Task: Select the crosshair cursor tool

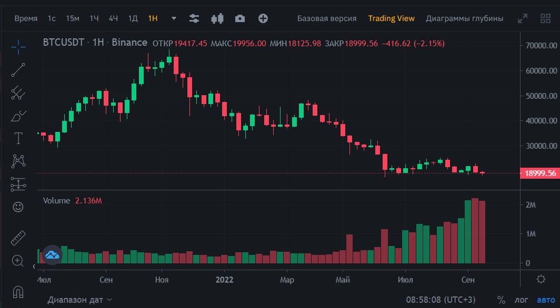Action: point(18,47)
